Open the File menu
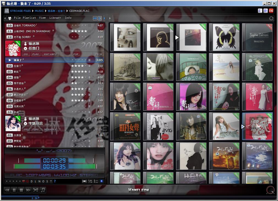Viewport: 278px width, 201px height. pyautogui.click(x=17, y=18)
